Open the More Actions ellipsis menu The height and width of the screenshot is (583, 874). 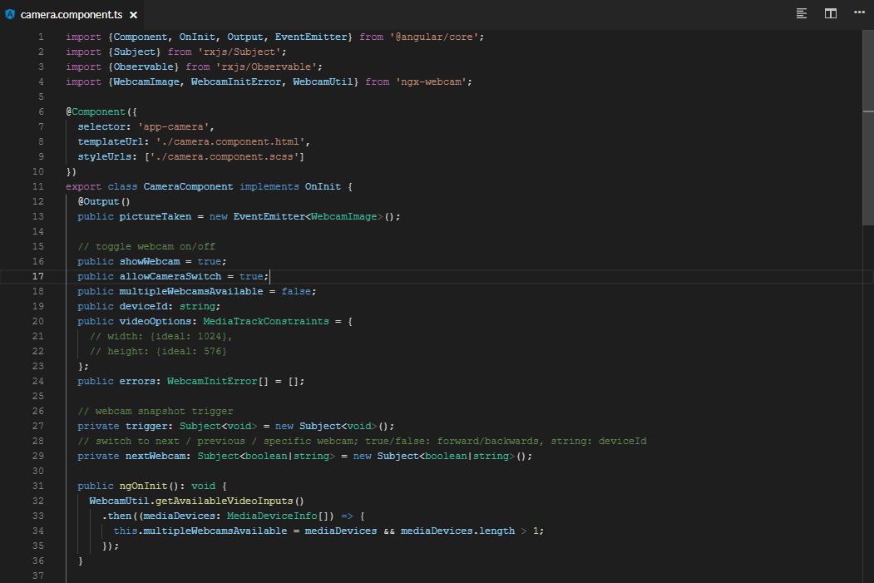(861, 13)
